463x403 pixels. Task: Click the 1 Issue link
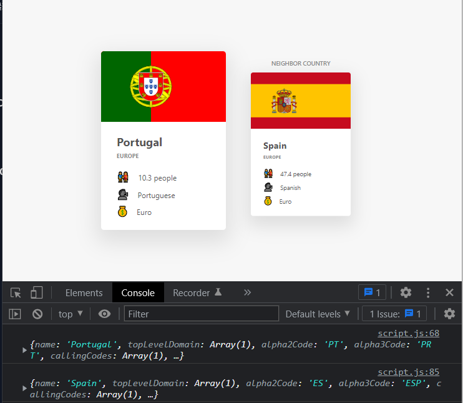394,314
